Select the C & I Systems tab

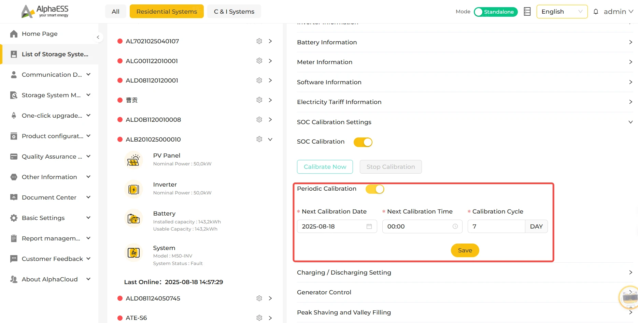point(234,11)
